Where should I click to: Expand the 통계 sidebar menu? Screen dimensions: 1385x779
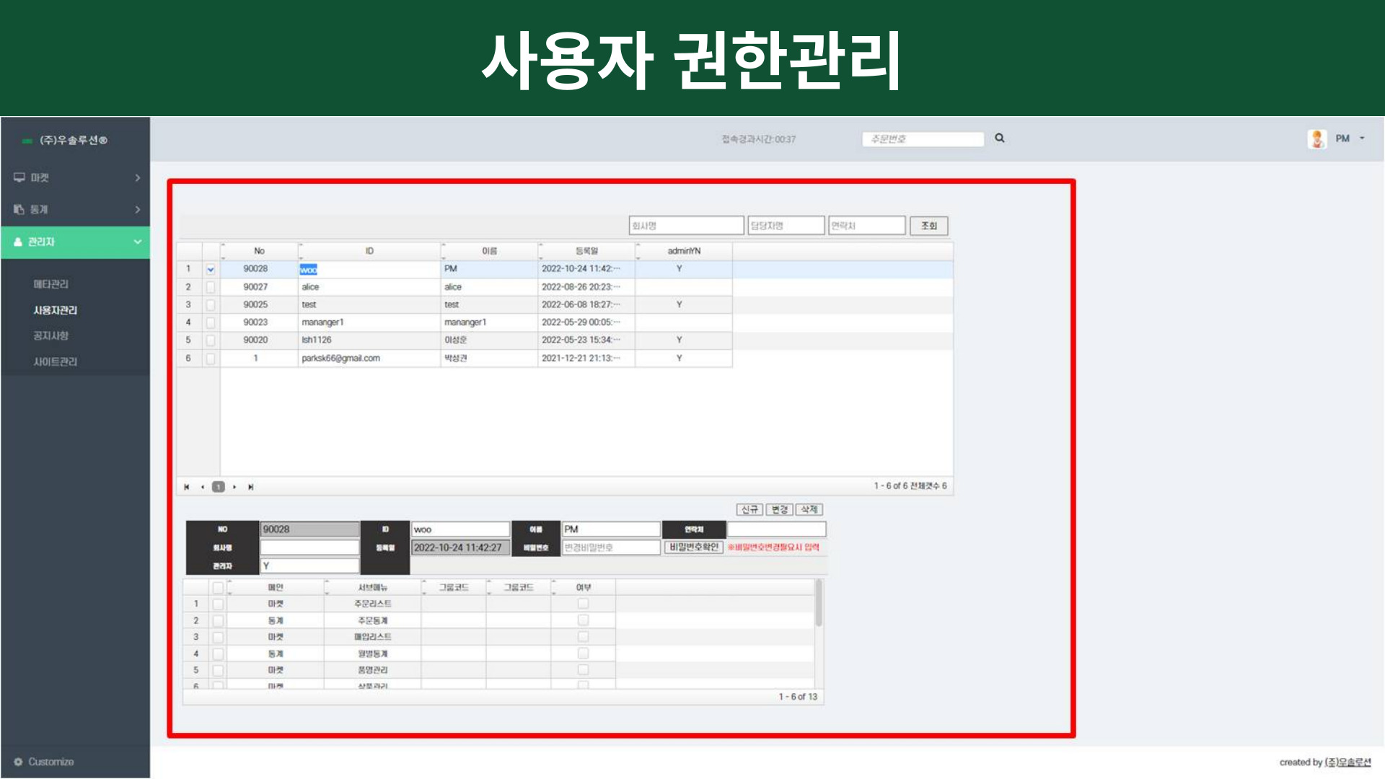[x=137, y=209]
